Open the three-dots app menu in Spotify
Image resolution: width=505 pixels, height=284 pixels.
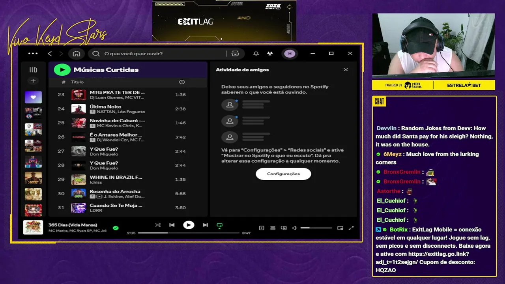33,54
